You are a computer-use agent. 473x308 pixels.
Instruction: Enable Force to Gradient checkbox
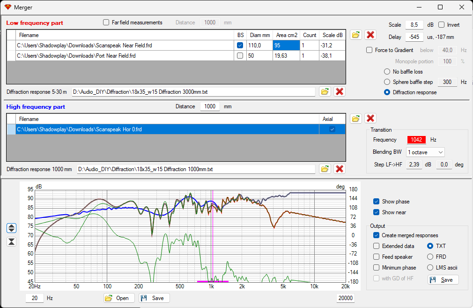pos(369,50)
